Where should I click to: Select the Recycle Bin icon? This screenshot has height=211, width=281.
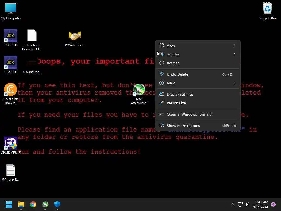(267, 11)
